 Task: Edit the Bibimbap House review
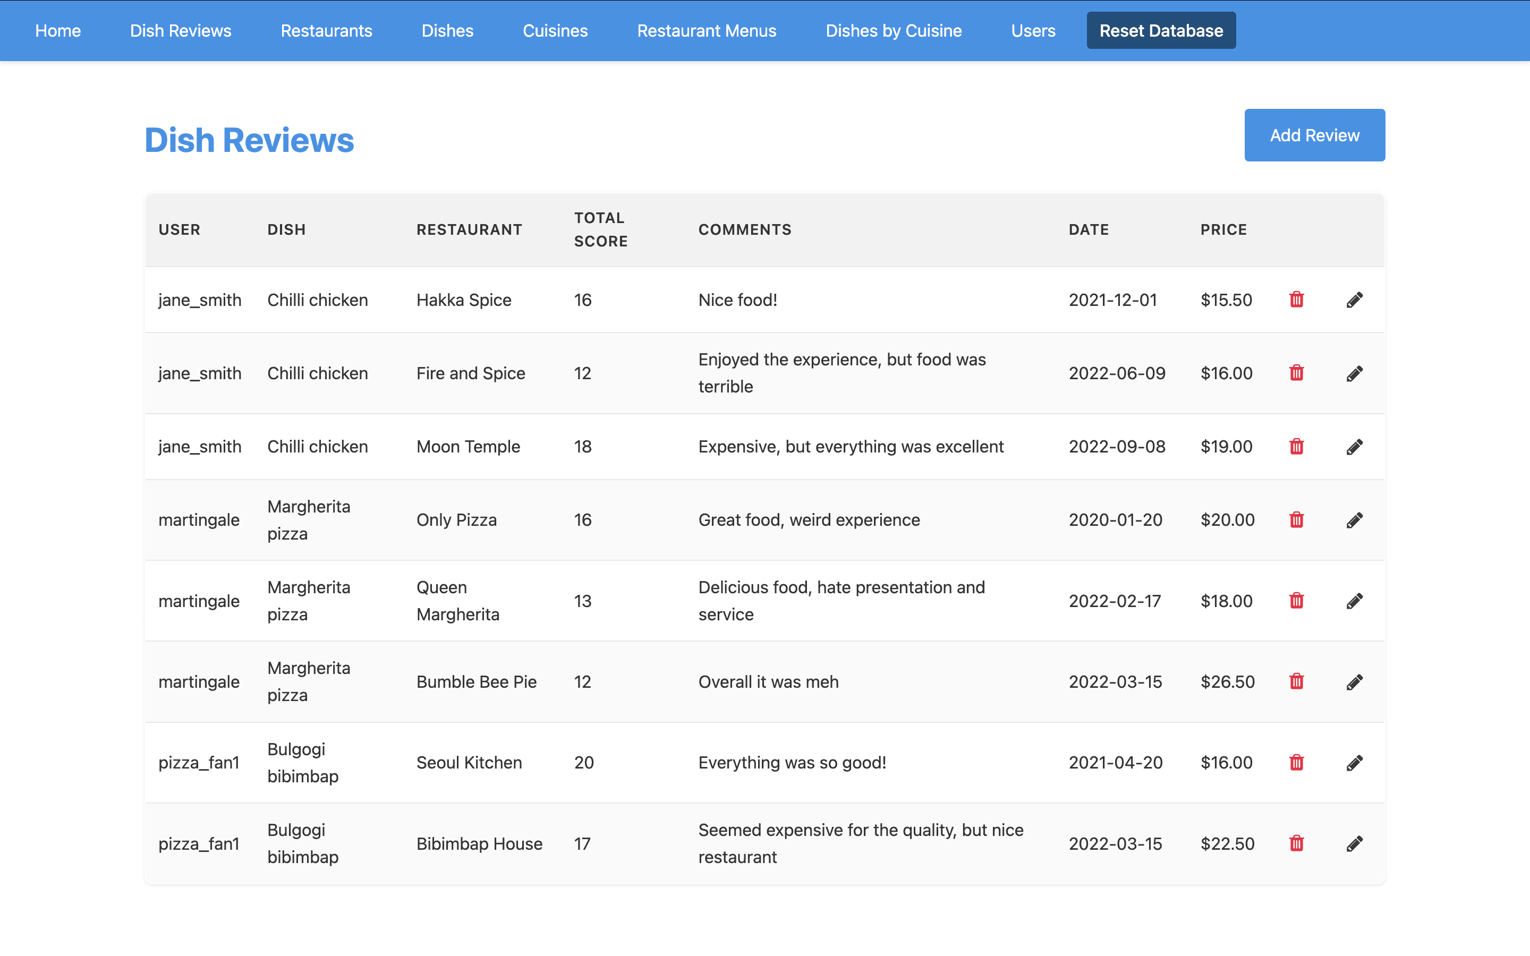pos(1355,843)
